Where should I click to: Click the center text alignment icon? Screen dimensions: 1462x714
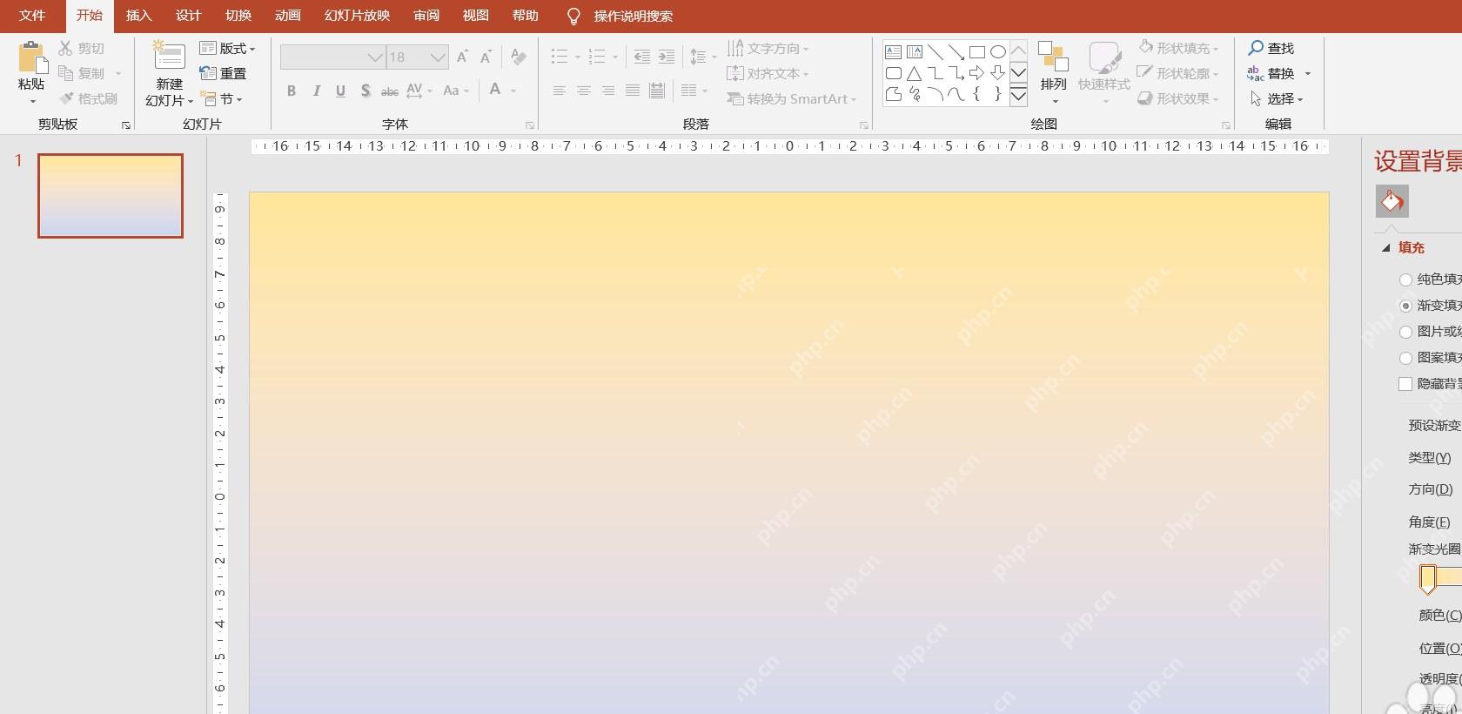pyautogui.click(x=583, y=91)
